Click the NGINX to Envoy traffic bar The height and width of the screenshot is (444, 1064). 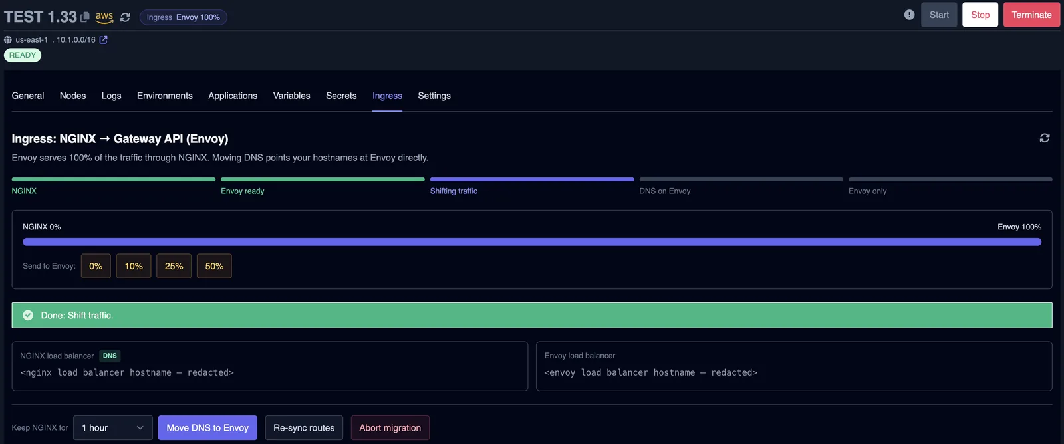pos(532,242)
